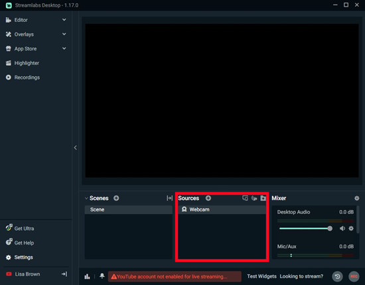Toggle the replay buffer button
Image resolution: width=365 pixels, height=285 pixels.
pyautogui.click(x=337, y=276)
